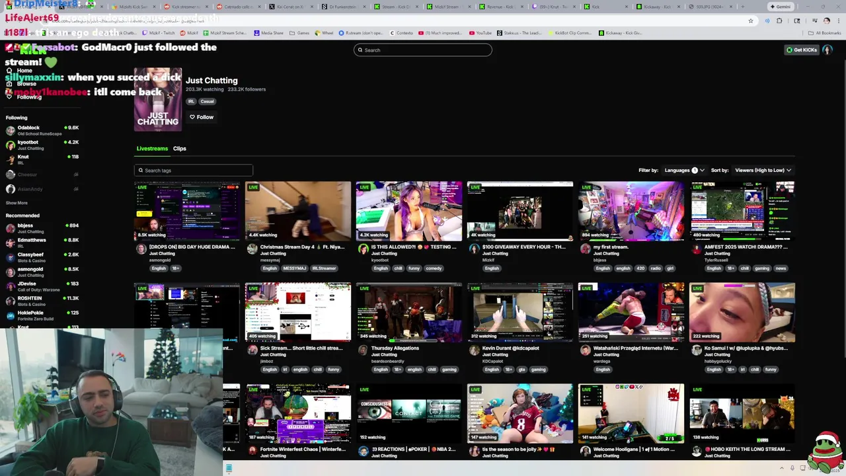Click Mizkif avatar under giveaway stream
846x476 pixels.
click(475, 249)
